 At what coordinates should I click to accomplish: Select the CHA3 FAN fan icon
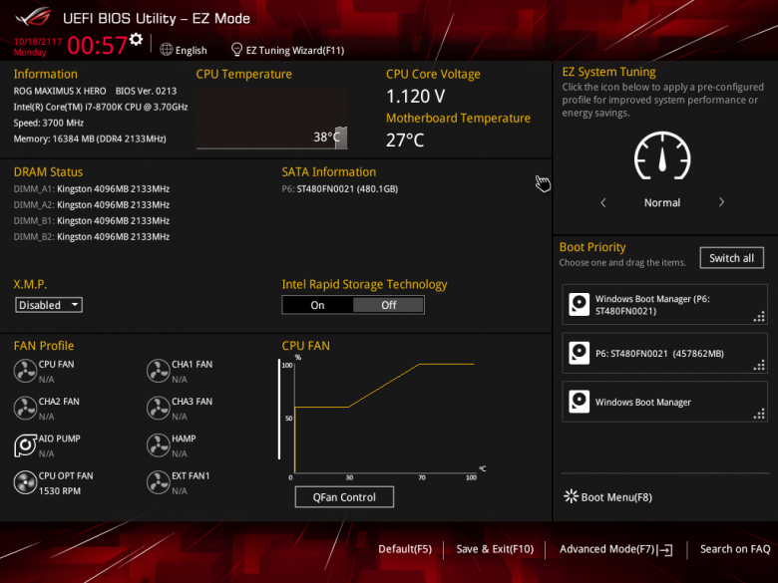coord(159,408)
